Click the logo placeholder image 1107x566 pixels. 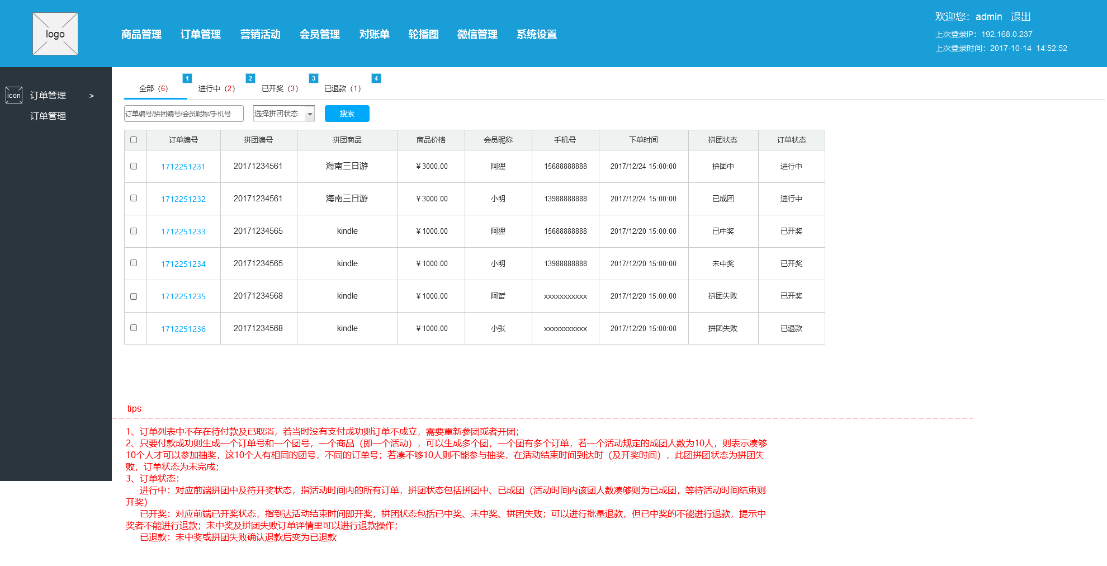click(x=55, y=34)
